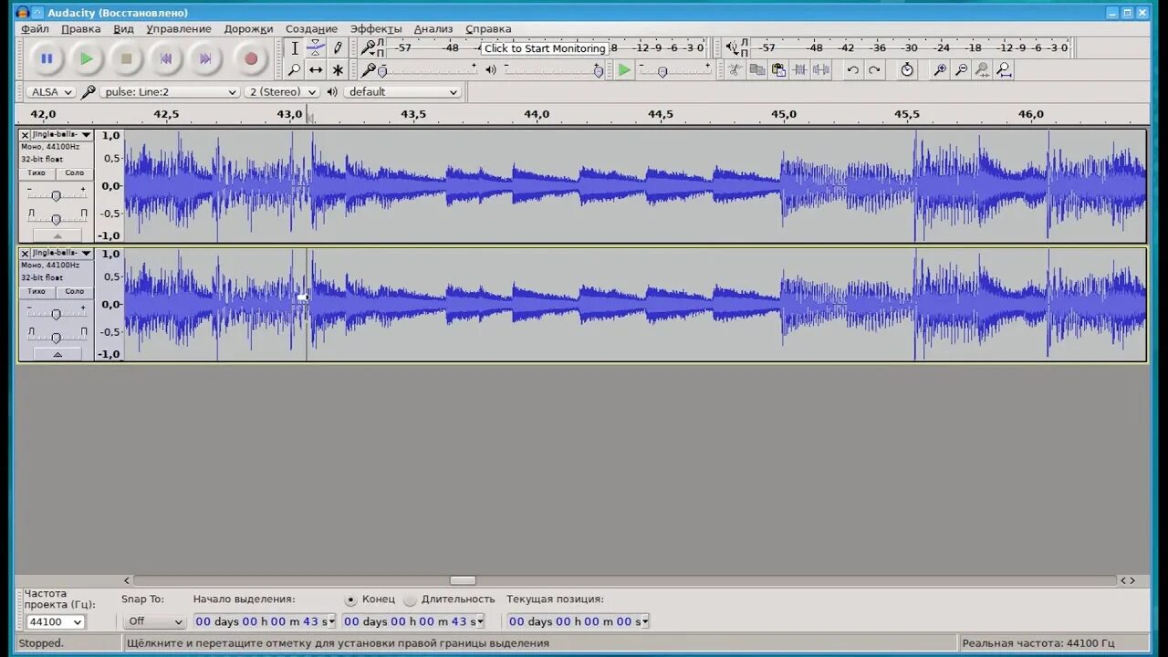Click the recording meter microphone icon

(x=368, y=47)
